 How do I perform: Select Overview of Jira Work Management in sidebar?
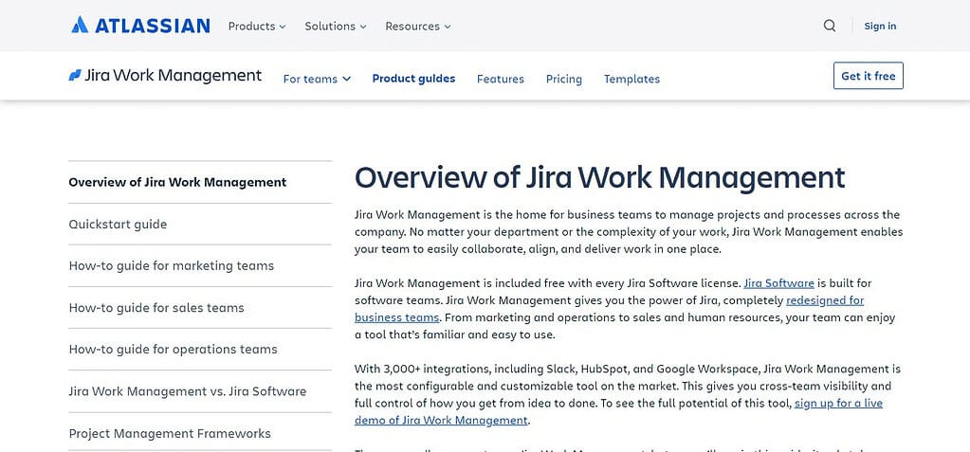(x=200, y=182)
